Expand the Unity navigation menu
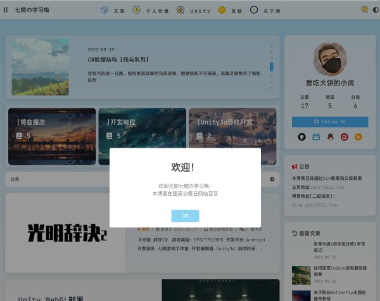This screenshot has height=301, width=380. [x=193, y=10]
